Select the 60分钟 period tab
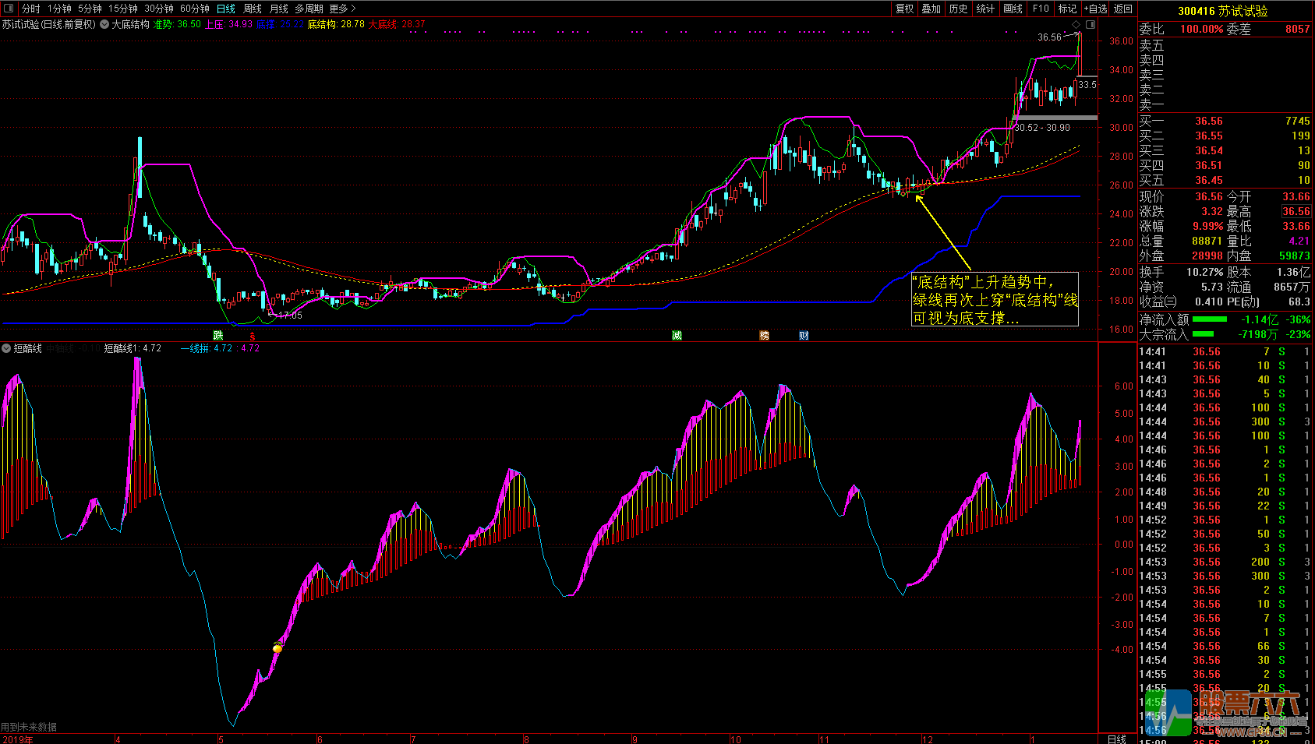 coord(194,9)
